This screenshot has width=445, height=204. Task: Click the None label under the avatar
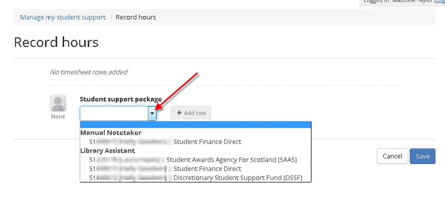click(58, 117)
